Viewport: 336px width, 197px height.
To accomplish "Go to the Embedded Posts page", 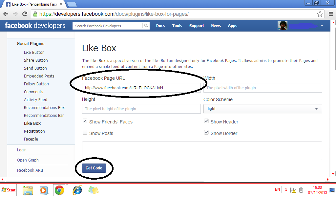I will [x=39, y=76].
